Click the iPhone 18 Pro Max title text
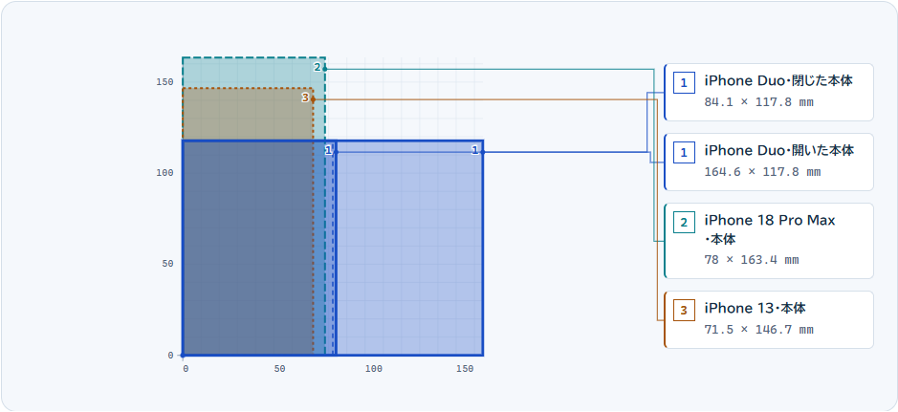The width and height of the screenshot is (898, 412). [x=770, y=229]
